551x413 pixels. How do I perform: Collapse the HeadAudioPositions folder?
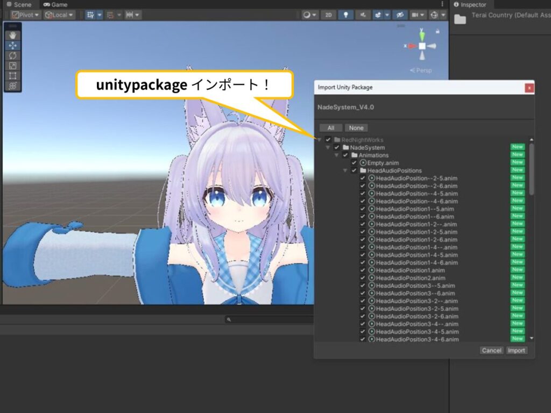point(345,170)
